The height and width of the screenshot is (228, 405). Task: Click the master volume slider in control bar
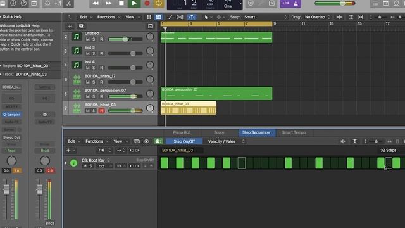(x=335, y=3)
